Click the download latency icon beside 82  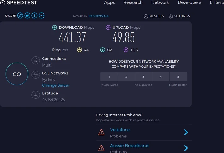click(103, 50)
